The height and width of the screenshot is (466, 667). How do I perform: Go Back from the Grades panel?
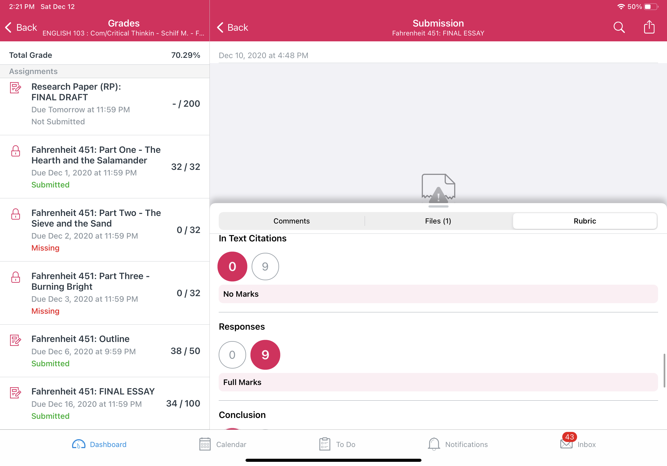tap(21, 27)
